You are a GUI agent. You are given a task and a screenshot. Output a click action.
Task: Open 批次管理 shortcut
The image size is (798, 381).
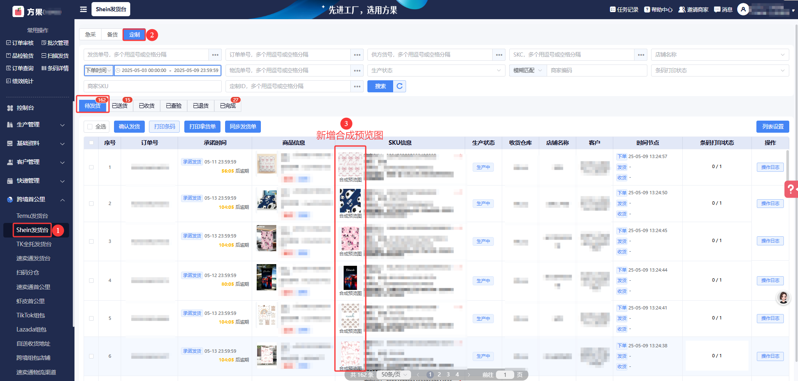[55, 43]
